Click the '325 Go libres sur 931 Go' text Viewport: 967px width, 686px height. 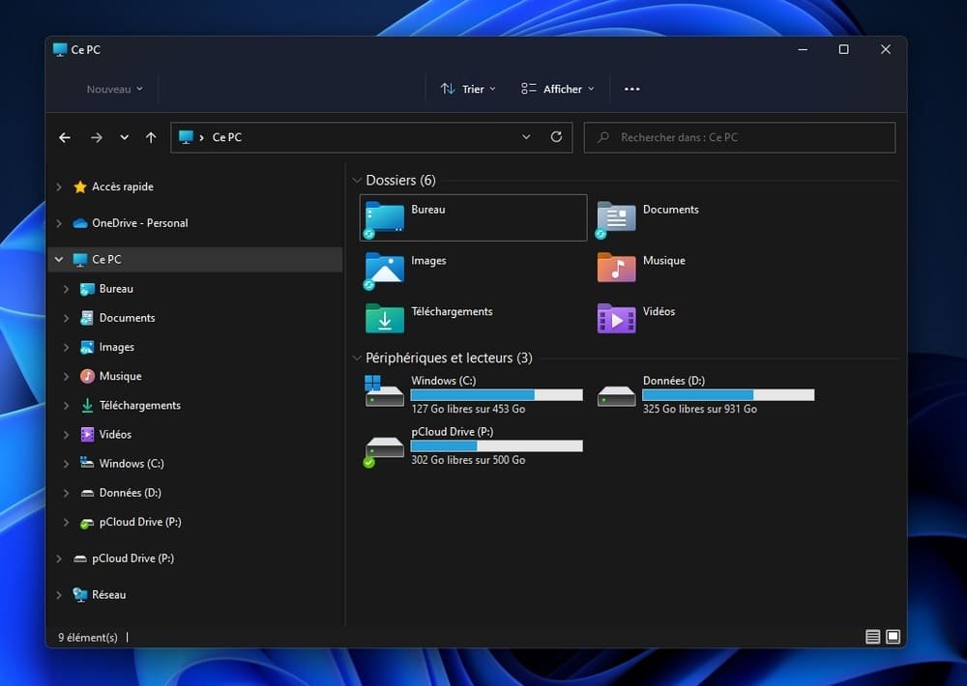click(700, 409)
